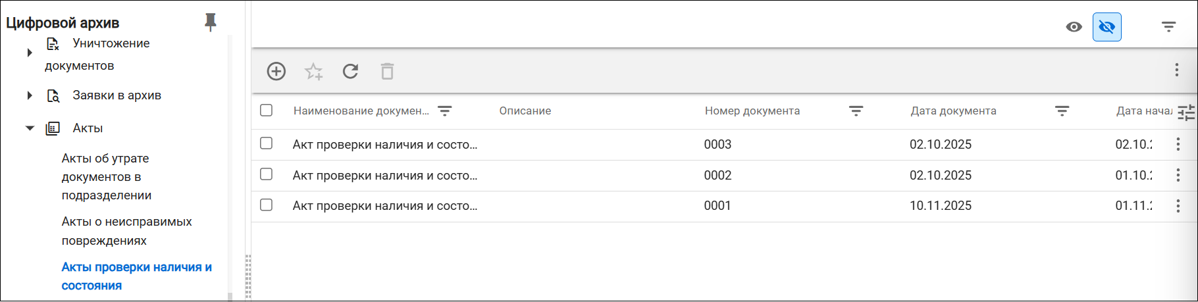Toggle the crossed-out eye visibility button
1198x302 pixels.
(x=1107, y=27)
